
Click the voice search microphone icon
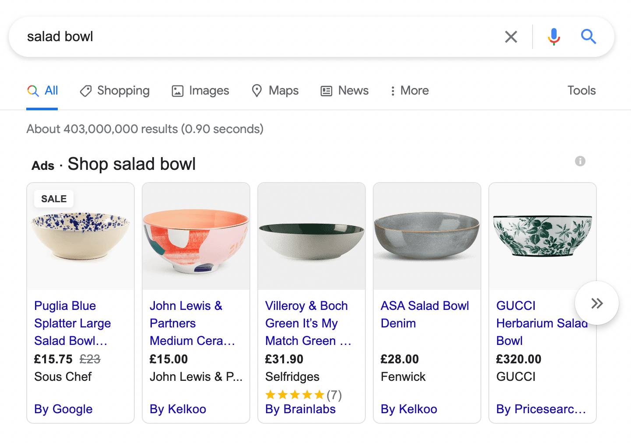click(x=554, y=37)
